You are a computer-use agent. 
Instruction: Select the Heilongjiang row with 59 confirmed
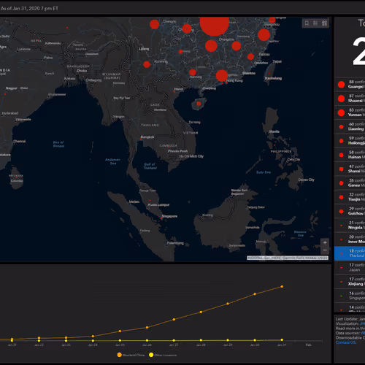point(350,141)
